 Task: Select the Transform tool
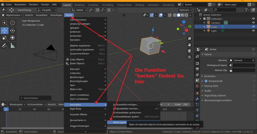point(12,38)
